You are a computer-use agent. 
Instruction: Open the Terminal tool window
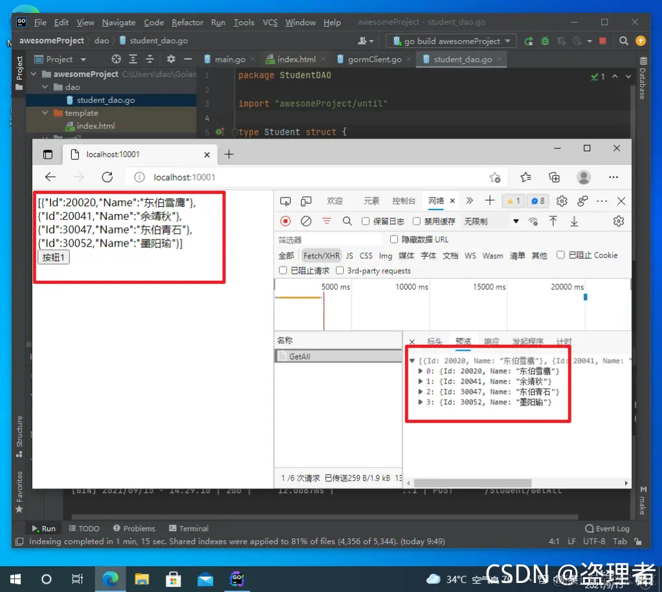click(x=189, y=528)
